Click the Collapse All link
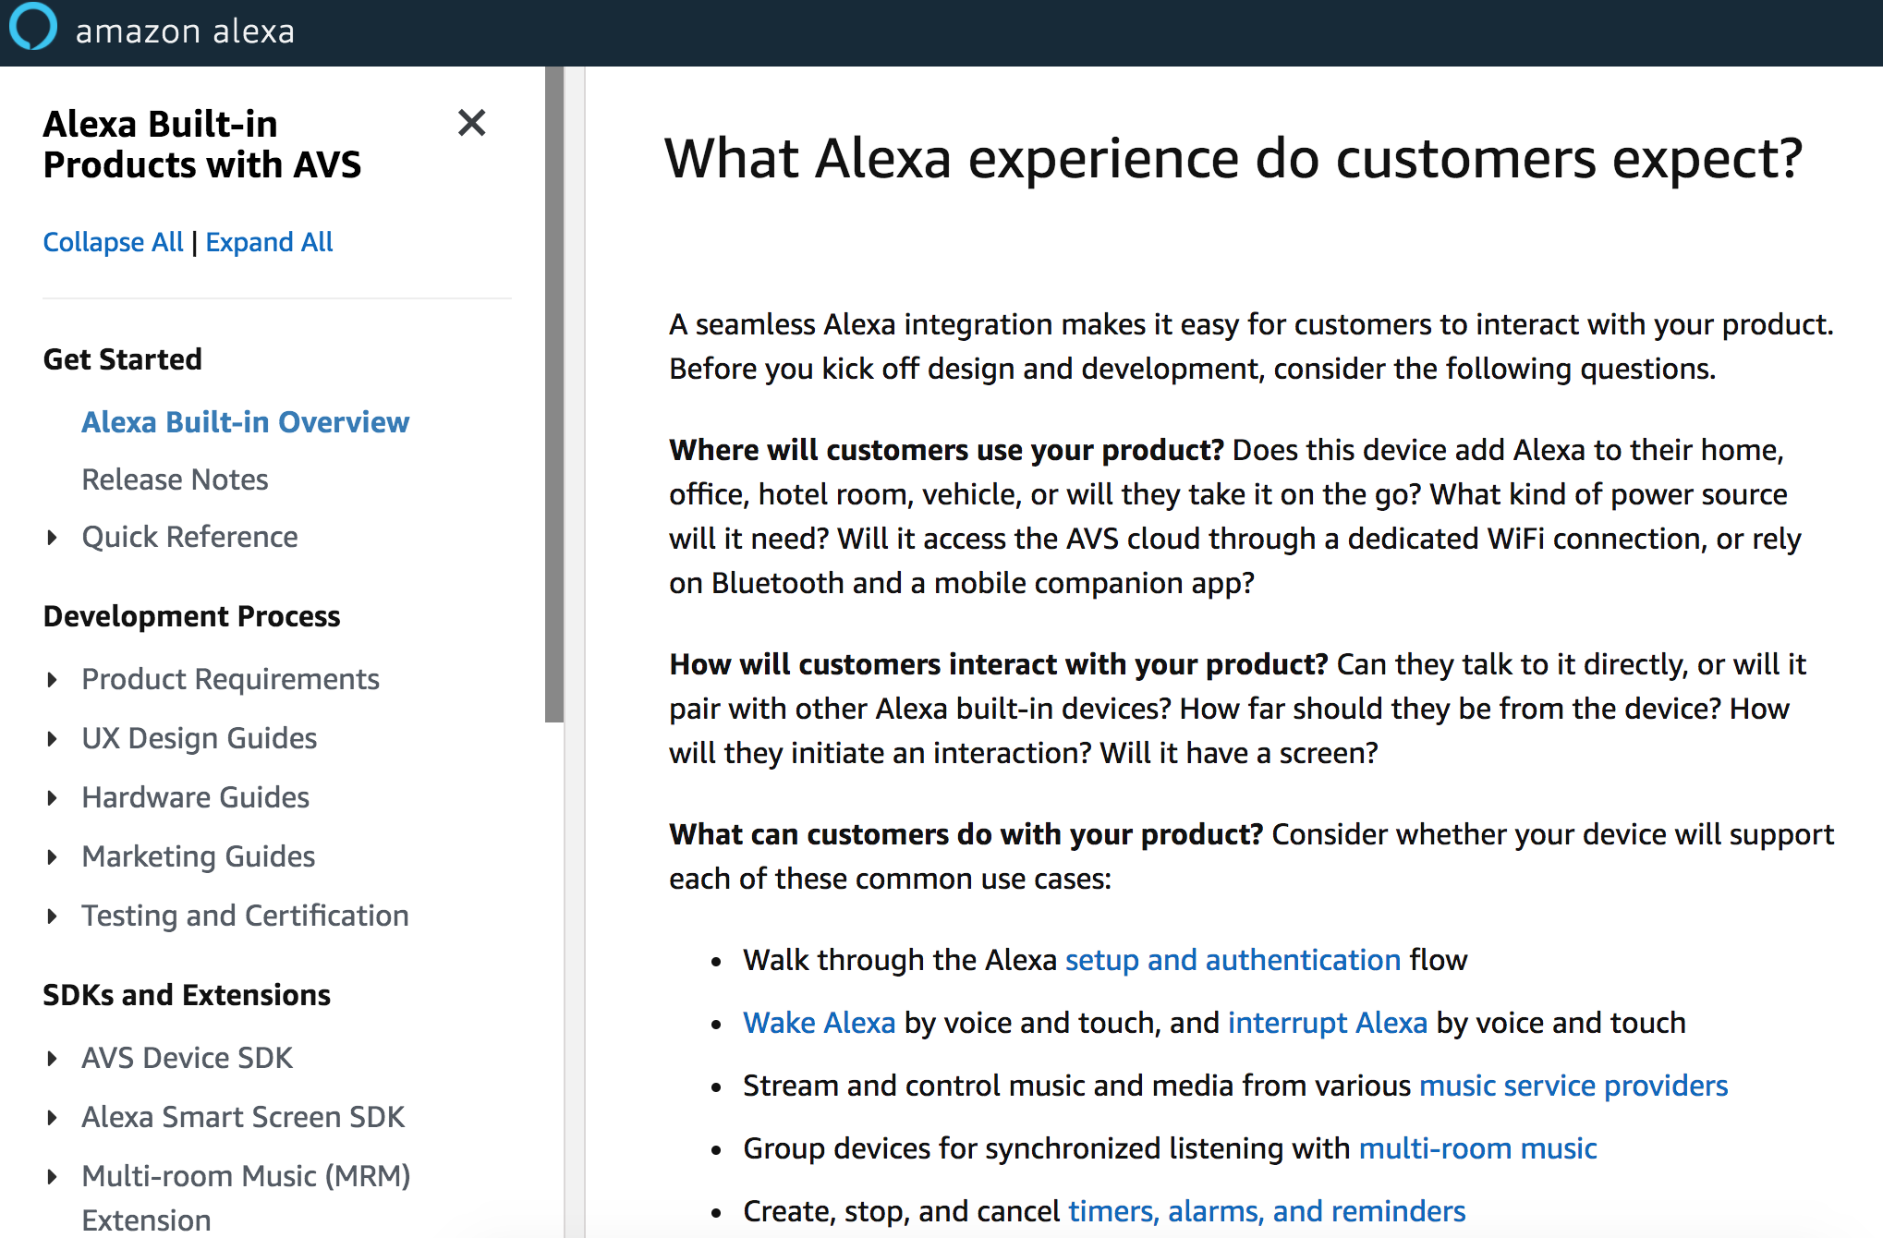This screenshot has width=1883, height=1238. 113,242
